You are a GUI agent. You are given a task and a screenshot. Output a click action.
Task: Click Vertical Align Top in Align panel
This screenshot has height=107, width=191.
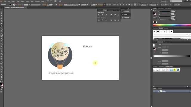point(111,15)
